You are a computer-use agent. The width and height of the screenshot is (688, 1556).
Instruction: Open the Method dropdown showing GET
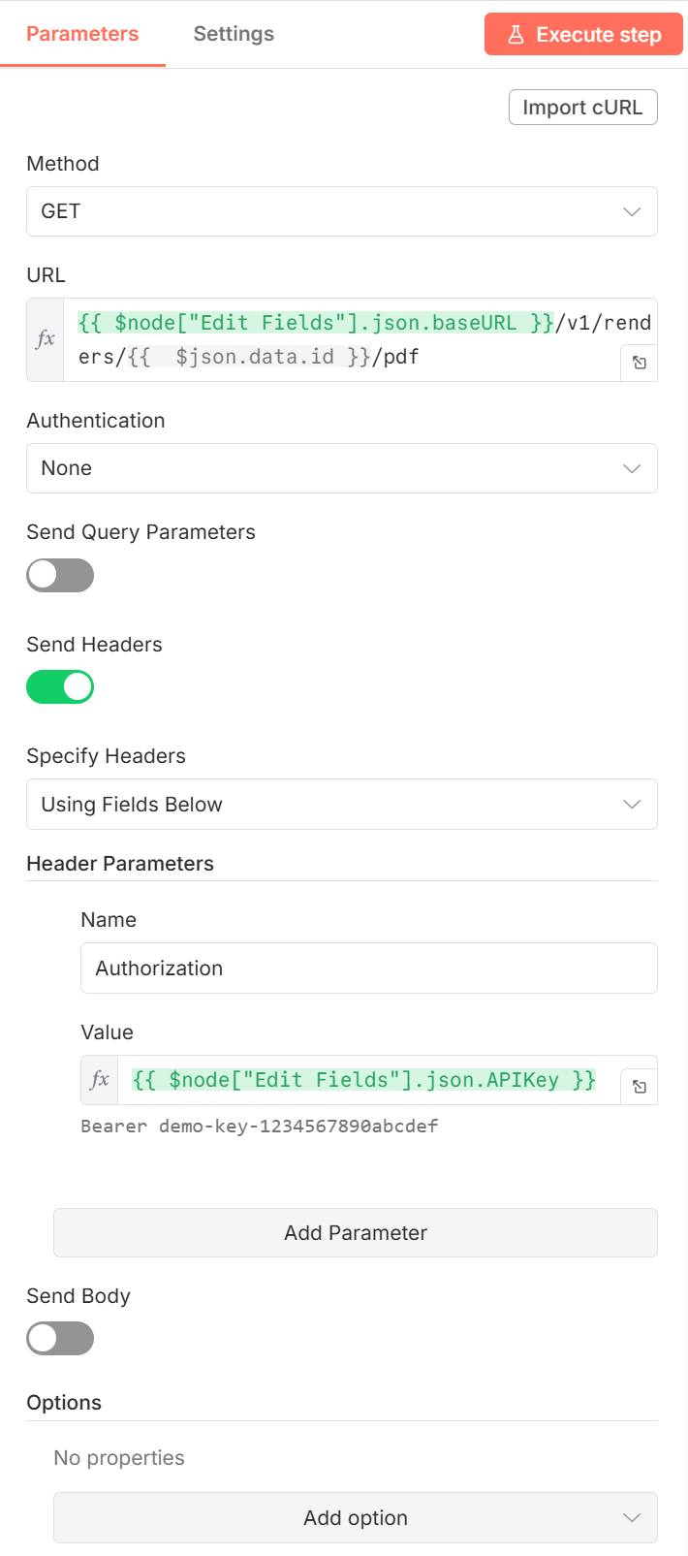pos(341,210)
